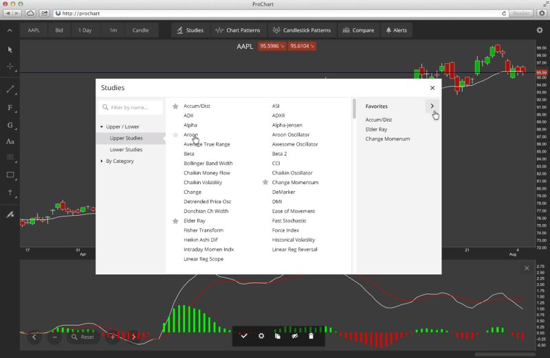Click the browser address bar
This screenshot has height=358, width=550.
click(280, 13)
